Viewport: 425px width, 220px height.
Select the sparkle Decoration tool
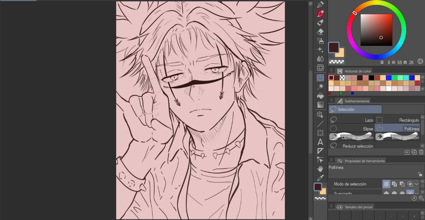[320, 50]
